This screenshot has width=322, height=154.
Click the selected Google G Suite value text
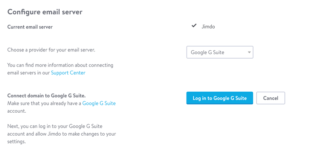coord(208,52)
